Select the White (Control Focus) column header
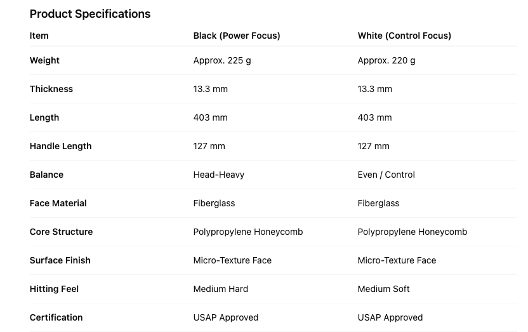 [404, 36]
